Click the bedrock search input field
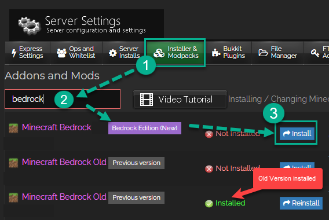The width and height of the screenshot is (329, 220). point(63,99)
